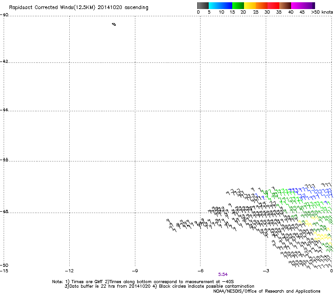Viewport: 335px width, 294px height.
Task: Click the latitude label '-40'
Action: tap(4, 15)
